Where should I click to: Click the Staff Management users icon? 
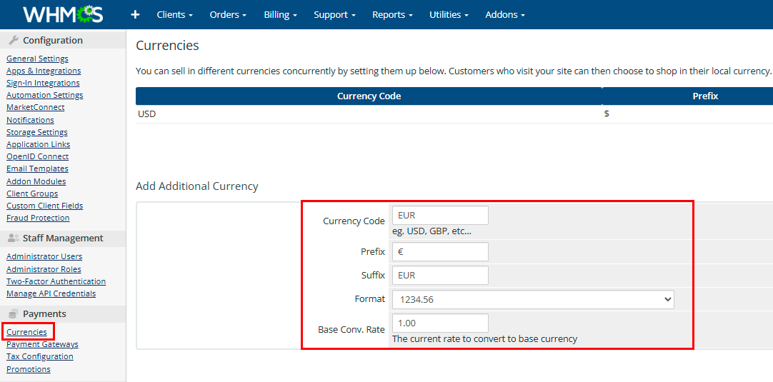(14, 238)
